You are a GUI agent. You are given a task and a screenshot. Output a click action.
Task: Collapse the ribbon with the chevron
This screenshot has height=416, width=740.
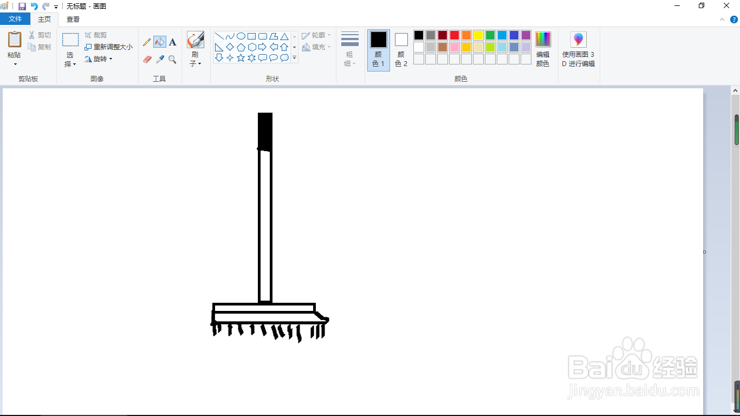click(722, 19)
